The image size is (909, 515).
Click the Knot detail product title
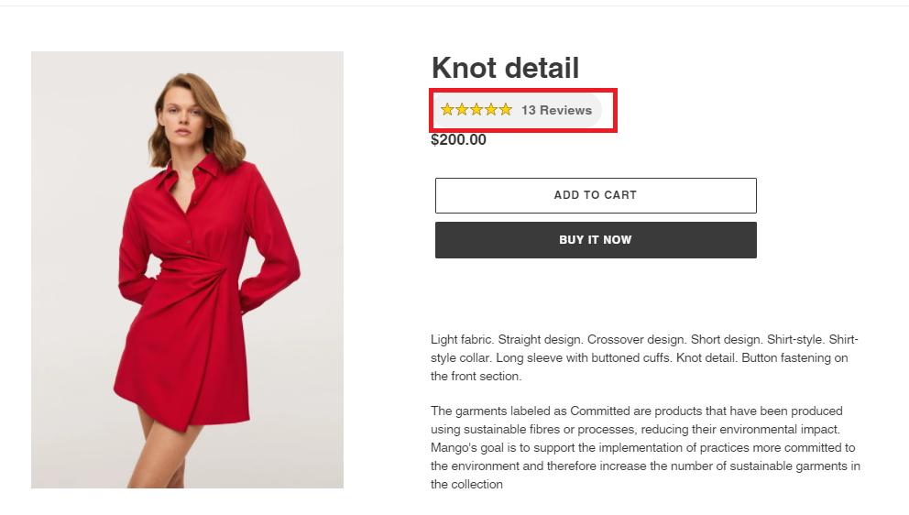[x=505, y=68]
